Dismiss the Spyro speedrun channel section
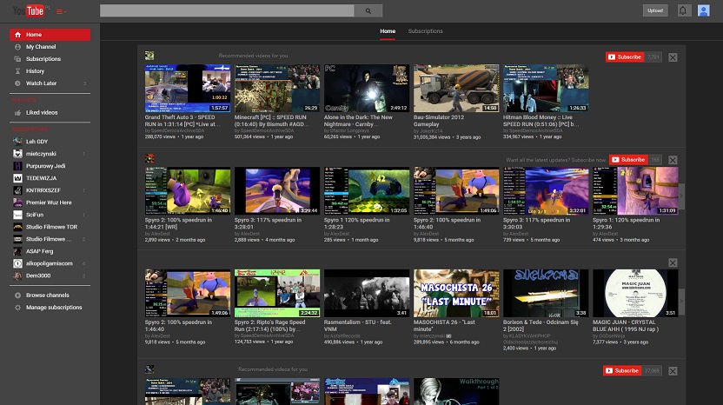This screenshot has height=405, width=723. coord(673,160)
